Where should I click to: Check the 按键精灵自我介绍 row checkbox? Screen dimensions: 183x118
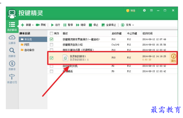tap(51, 45)
